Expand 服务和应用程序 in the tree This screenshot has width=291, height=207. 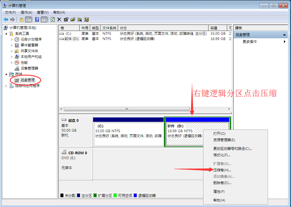pyautogui.click(x=6, y=86)
